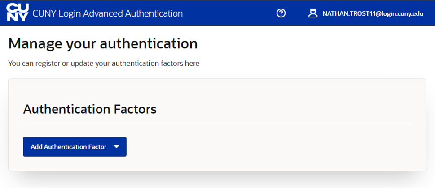This screenshot has width=435, height=188.
Task: Expand the Add Authentication Factor caret arrow
Action: (x=116, y=147)
